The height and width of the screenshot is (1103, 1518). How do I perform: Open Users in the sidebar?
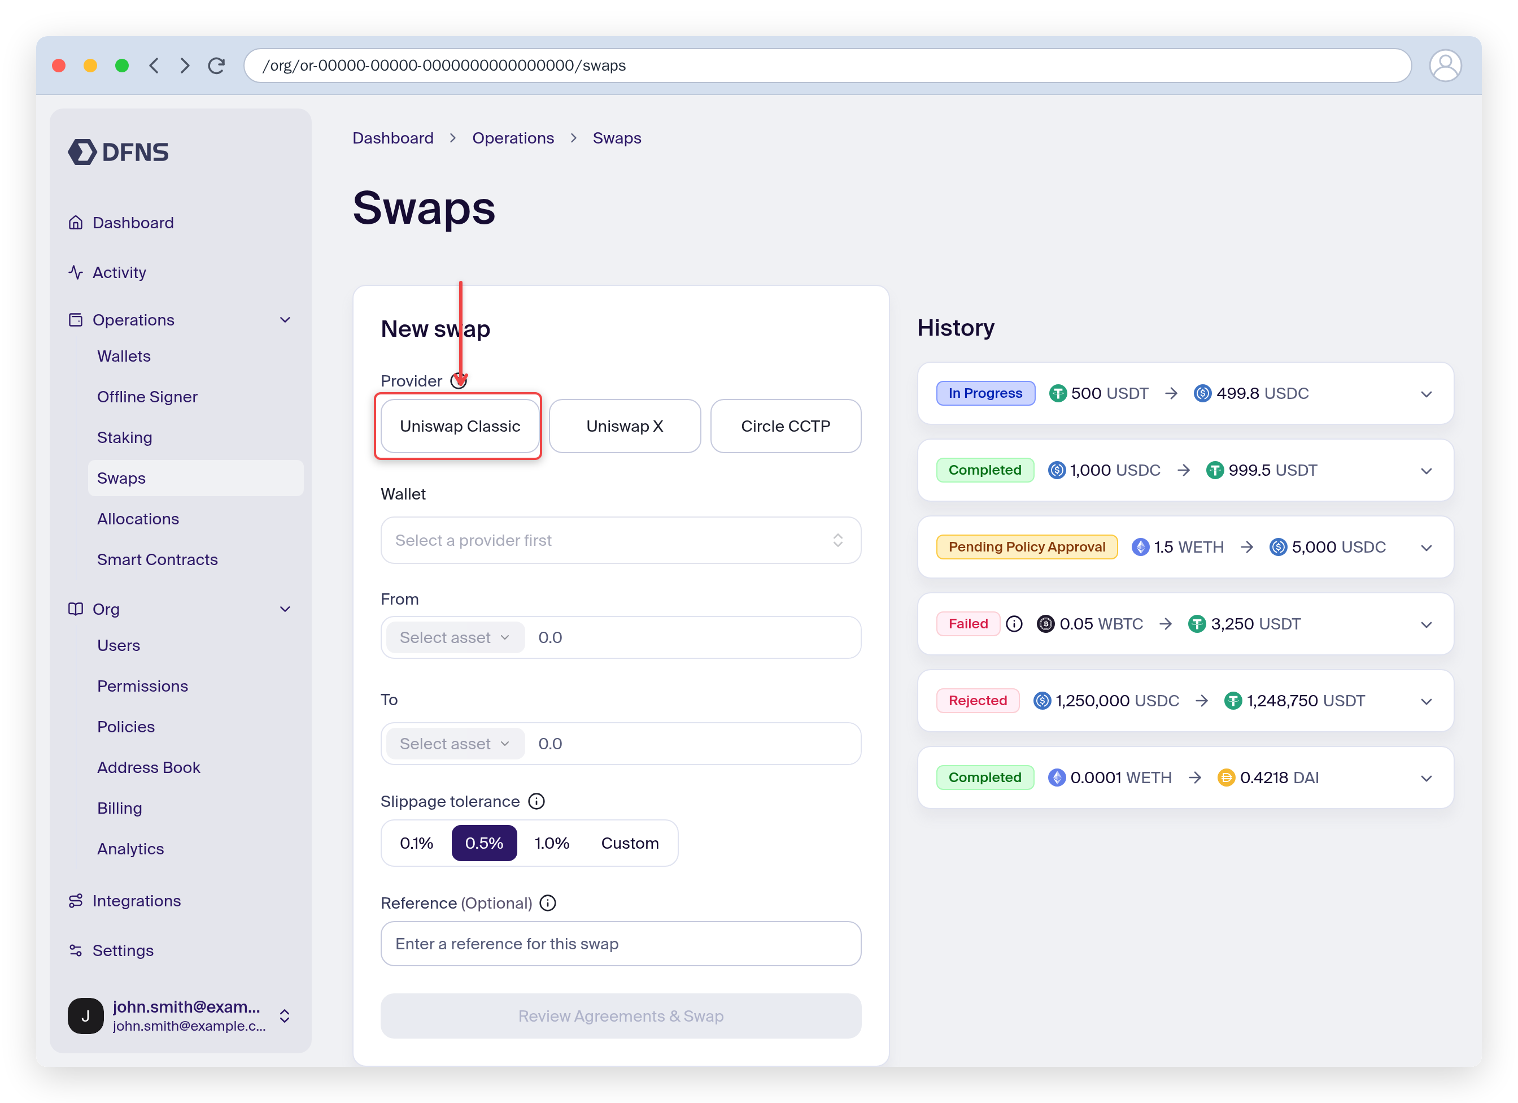(x=119, y=645)
